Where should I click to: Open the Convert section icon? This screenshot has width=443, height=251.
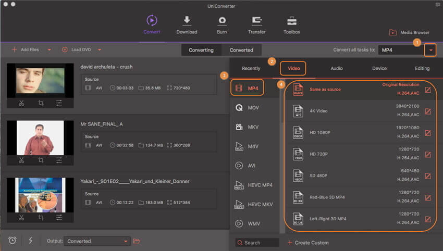point(152,21)
